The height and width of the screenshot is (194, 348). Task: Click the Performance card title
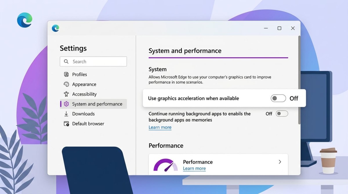(x=198, y=162)
